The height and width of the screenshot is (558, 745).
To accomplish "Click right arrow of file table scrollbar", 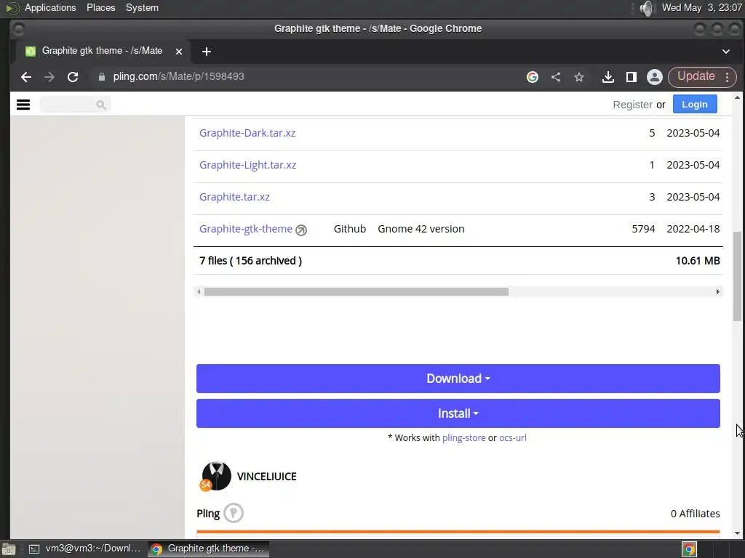I will (x=717, y=292).
